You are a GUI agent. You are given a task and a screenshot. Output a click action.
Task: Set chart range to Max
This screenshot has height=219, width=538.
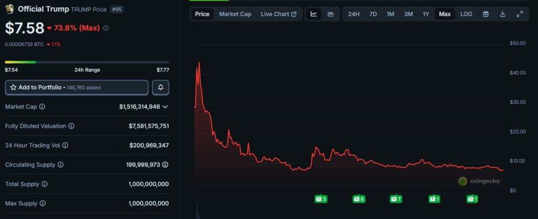coord(444,14)
